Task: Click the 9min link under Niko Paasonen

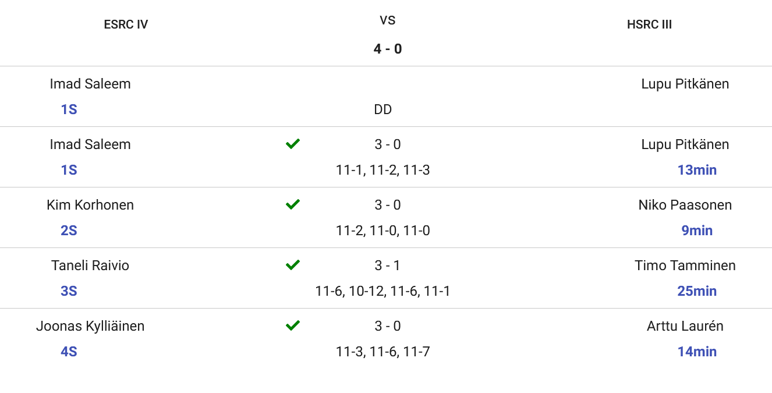Action: point(697,231)
